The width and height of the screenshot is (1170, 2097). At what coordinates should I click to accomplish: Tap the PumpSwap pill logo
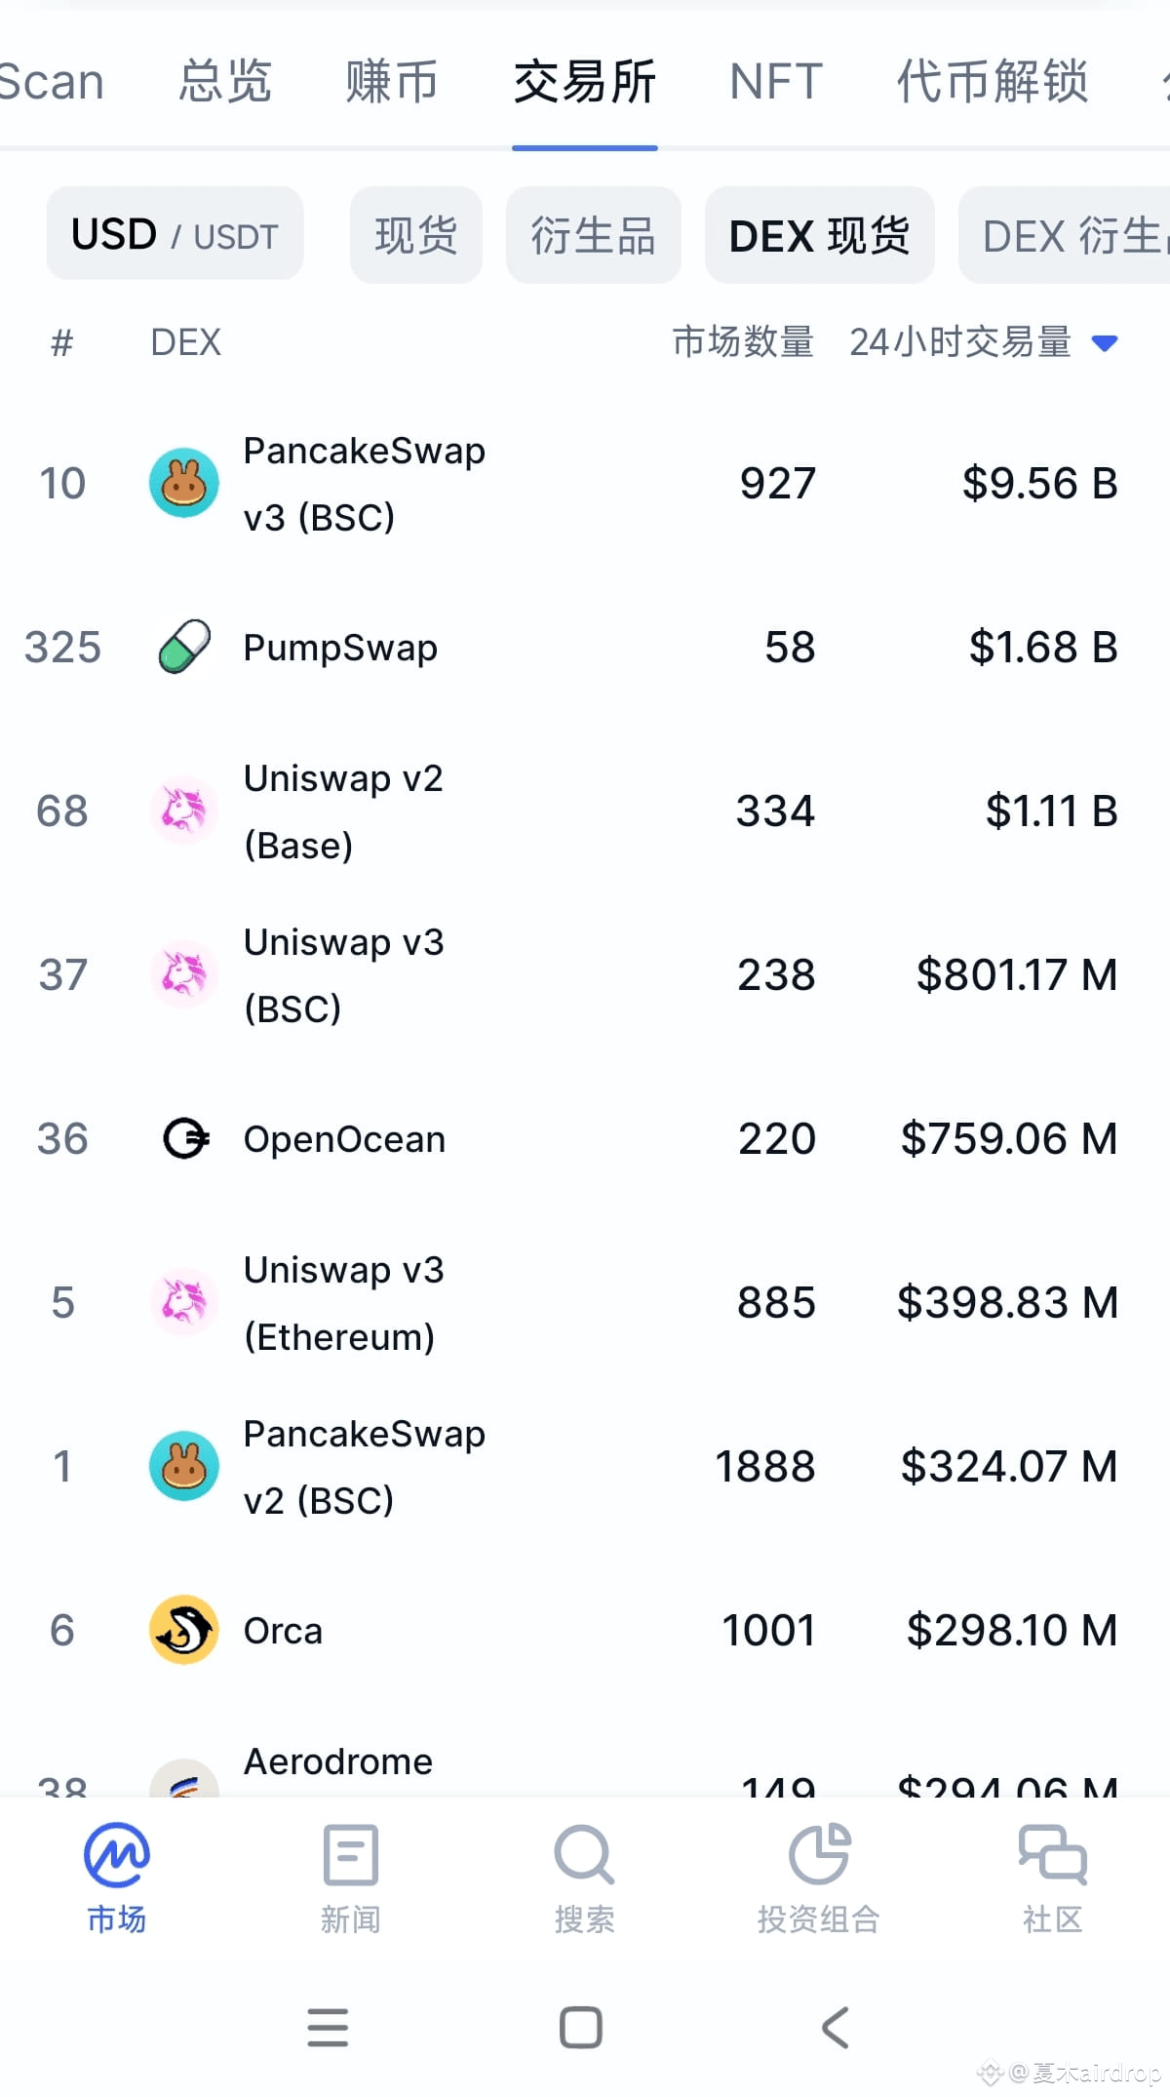click(x=184, y=647)
